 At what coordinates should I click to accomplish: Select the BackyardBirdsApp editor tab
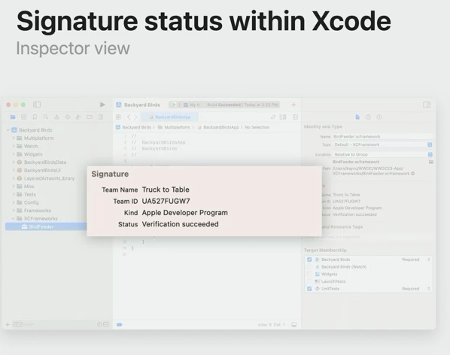[170, 117]
